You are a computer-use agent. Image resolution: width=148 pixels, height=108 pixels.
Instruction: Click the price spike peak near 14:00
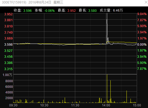coord(107,14)
